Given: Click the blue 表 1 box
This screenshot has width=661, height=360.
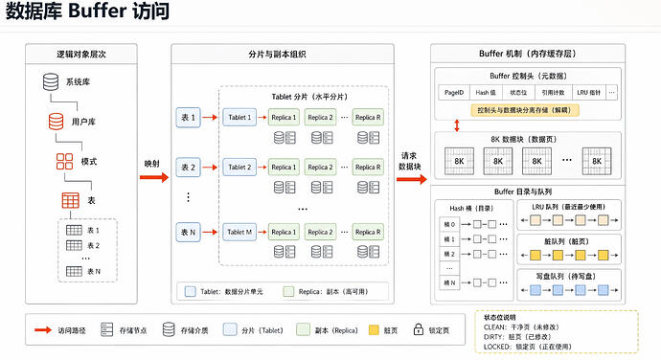Looking at the screenshot, I should click(188, 117).
